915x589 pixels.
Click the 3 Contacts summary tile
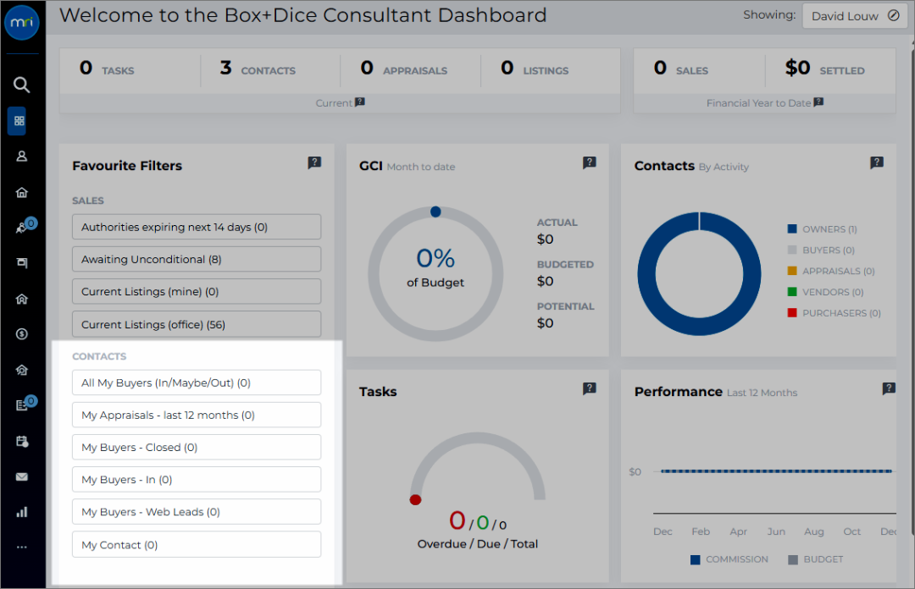tap(270, 70)
